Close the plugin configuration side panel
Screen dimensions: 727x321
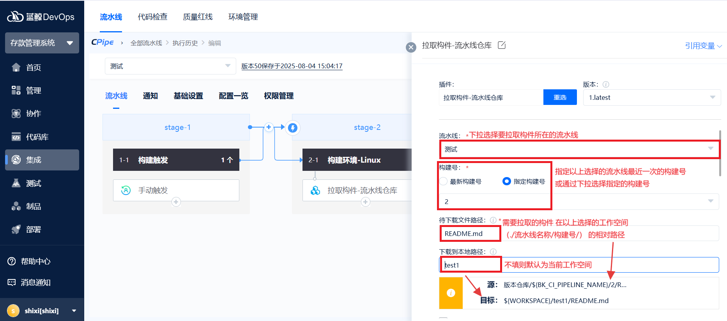click(x=411, y=47)
